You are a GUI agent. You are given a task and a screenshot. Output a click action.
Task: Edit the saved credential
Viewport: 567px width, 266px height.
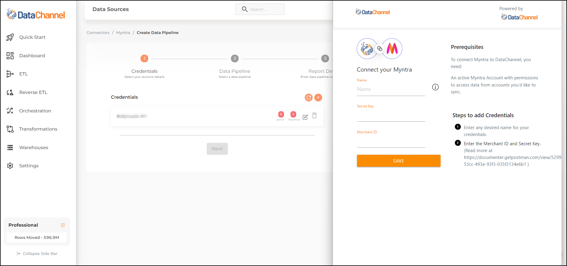click(305, 117)
